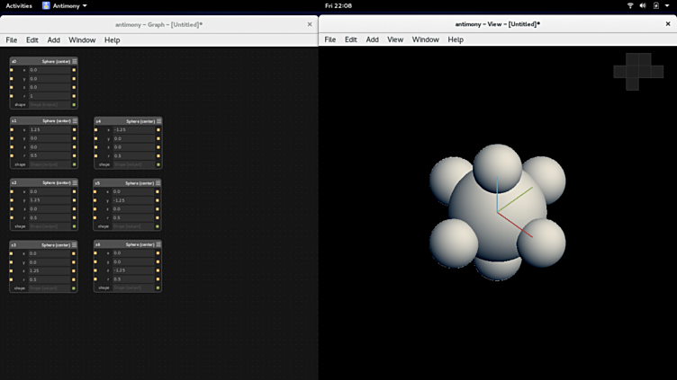
Task: Open node s5's hamburger menu
Action: 159,182
